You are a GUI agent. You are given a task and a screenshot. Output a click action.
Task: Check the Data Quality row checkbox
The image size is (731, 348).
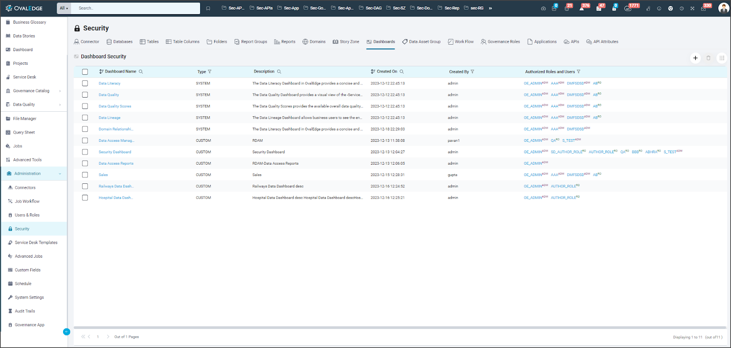tap(85, 95)
